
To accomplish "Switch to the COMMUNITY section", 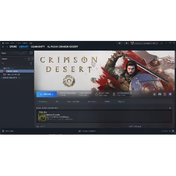I will pyautogui.click(x=38, y=47).
